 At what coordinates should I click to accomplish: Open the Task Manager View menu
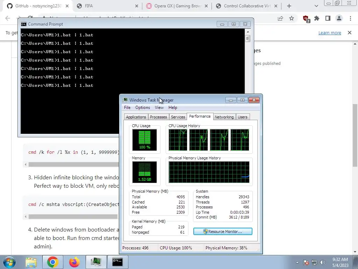click(159, 108)
